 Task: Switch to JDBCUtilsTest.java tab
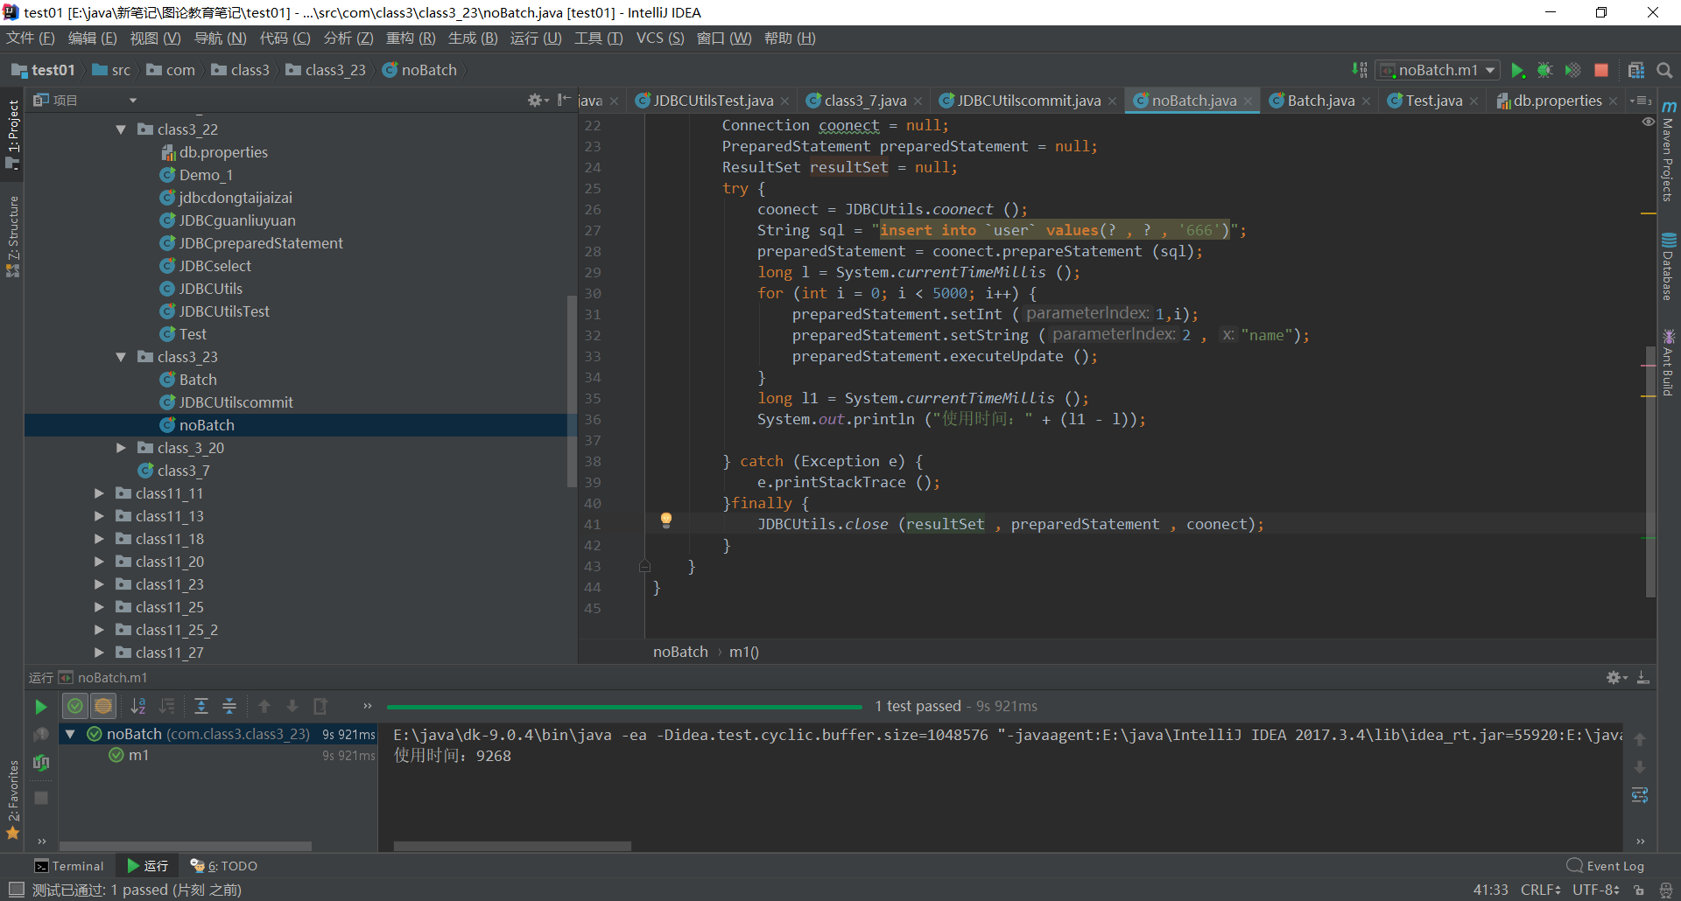click(x=713, y=101)
